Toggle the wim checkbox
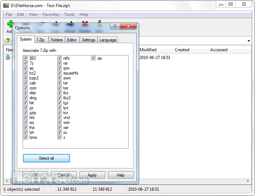The height and width of the screenshot is (196, 255). coord(60,123)
